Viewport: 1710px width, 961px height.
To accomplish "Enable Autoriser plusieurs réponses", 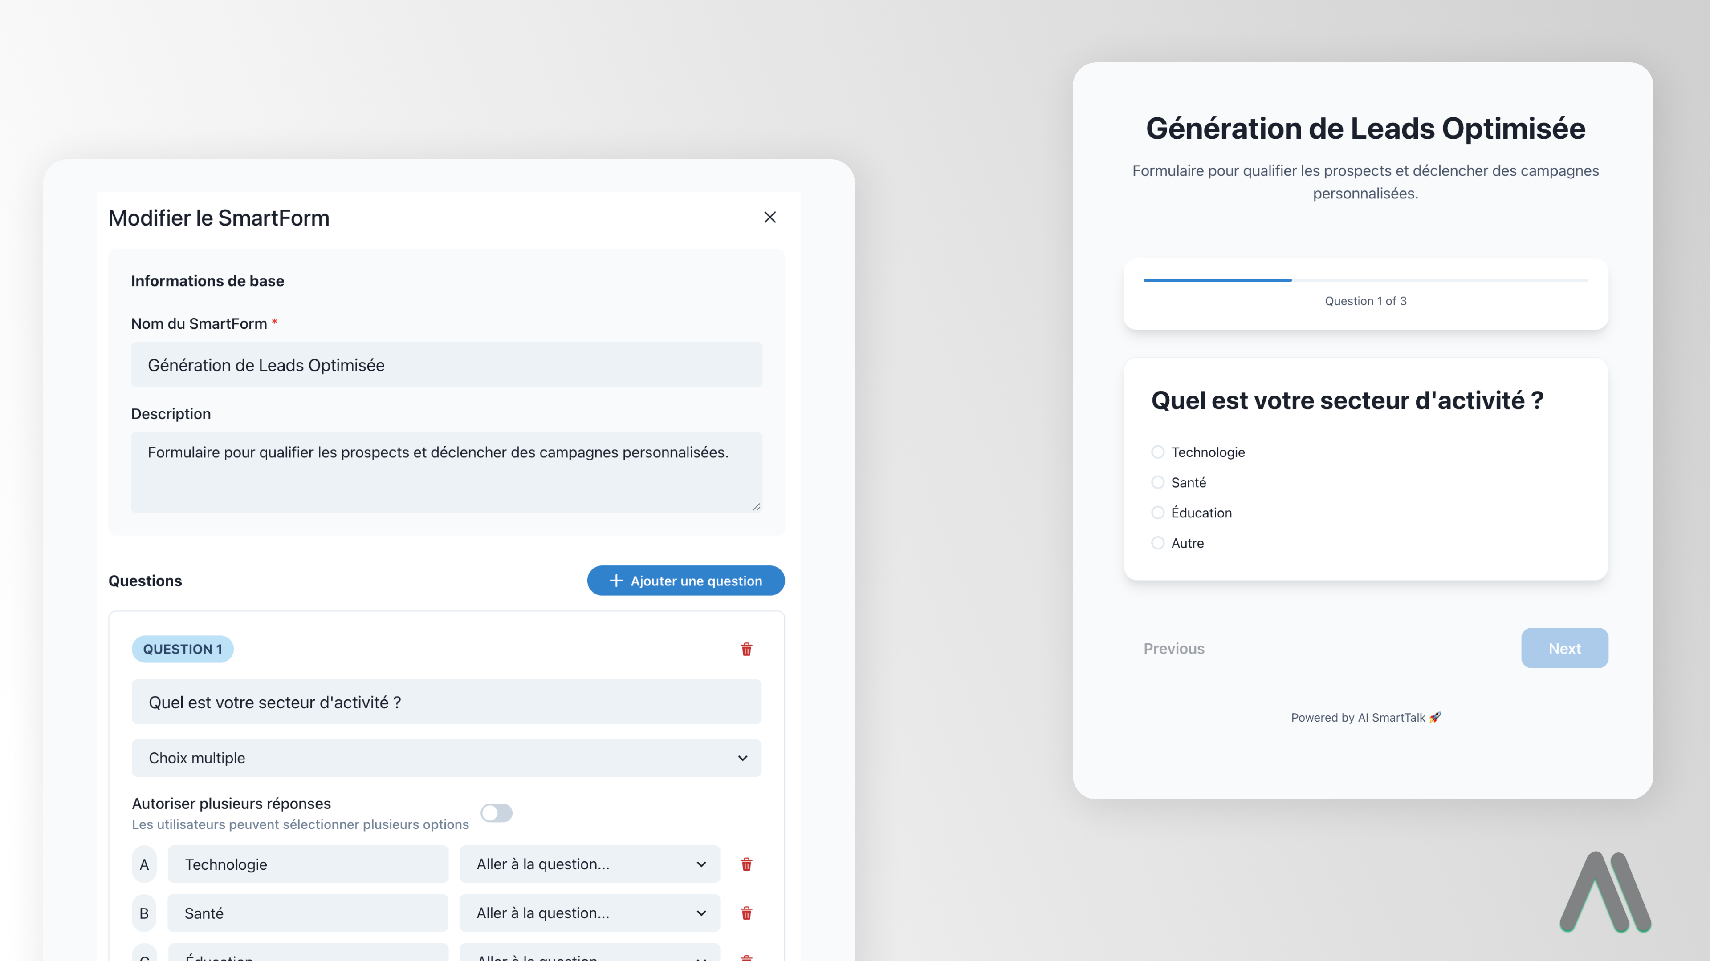I will click(497, 813).
